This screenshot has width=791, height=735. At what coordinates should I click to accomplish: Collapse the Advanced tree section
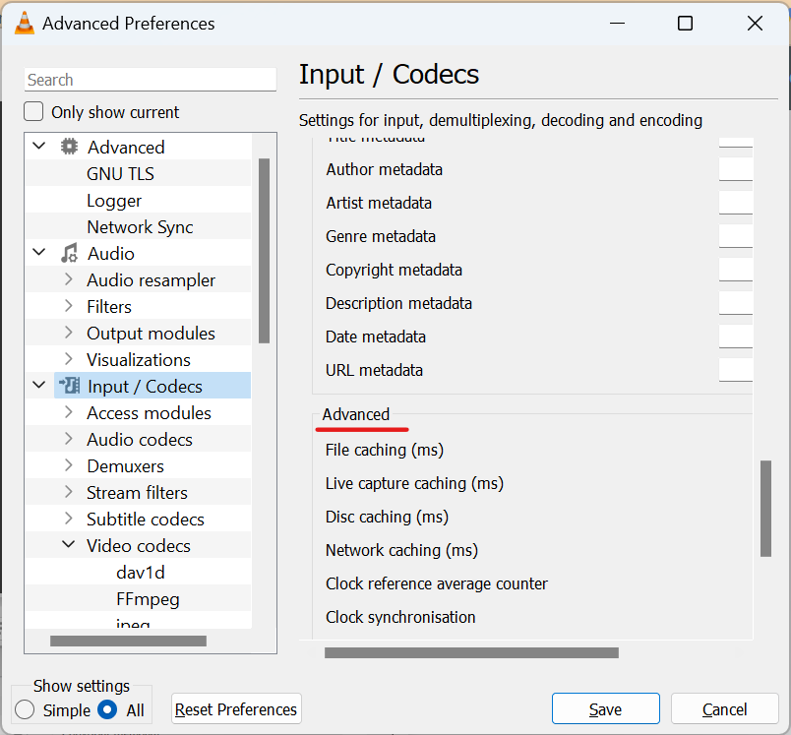coord(38,146)
